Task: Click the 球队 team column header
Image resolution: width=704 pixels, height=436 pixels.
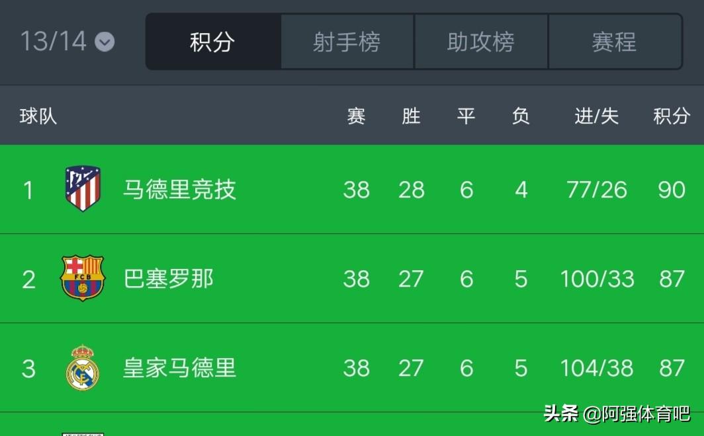Action: click(38, 116)
